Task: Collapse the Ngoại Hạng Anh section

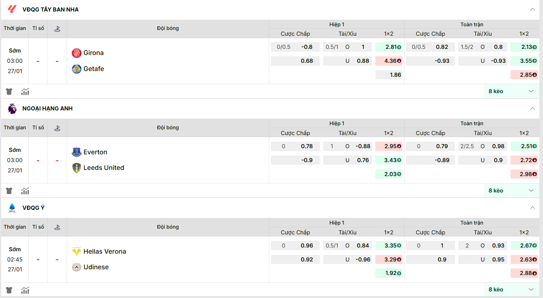Action: (532, 108)
